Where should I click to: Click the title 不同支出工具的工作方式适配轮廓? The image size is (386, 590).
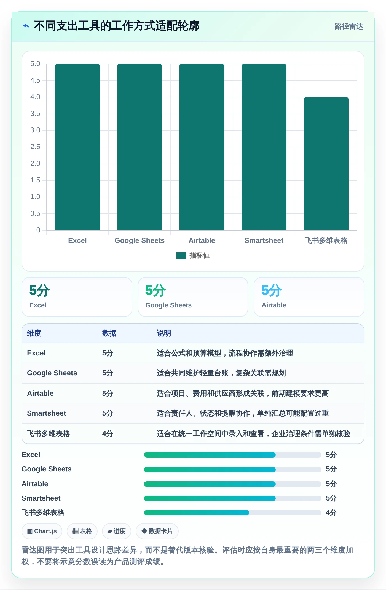tap(117, 26)
